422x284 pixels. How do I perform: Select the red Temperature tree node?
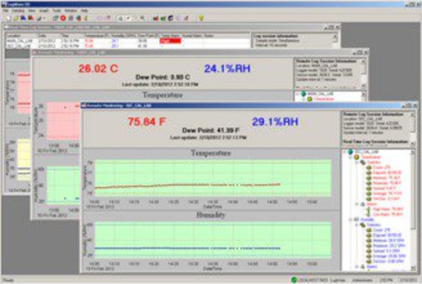point(371,157)
